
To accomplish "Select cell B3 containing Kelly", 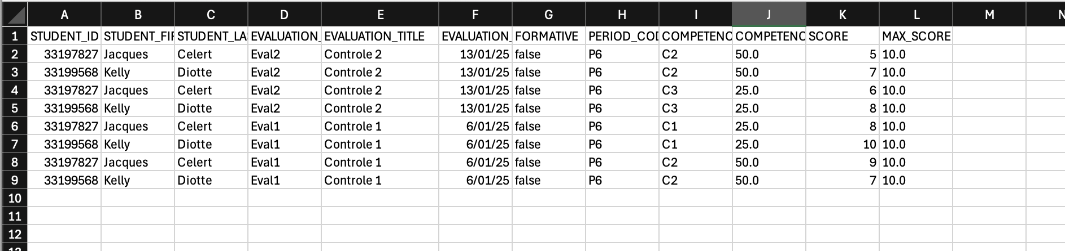I will tap(138, 73).
